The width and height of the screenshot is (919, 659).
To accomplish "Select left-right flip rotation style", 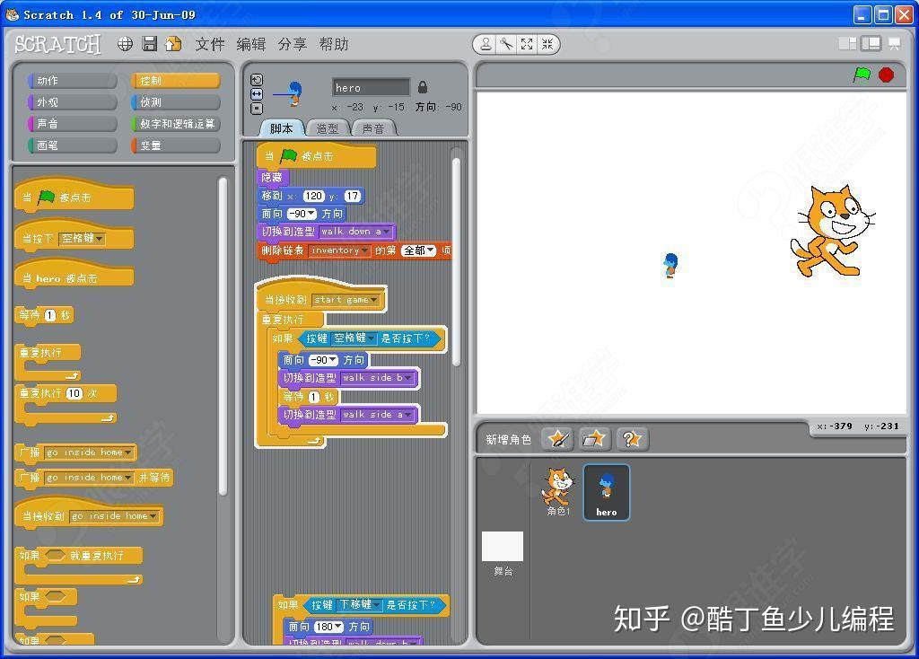I will [257, 93].
